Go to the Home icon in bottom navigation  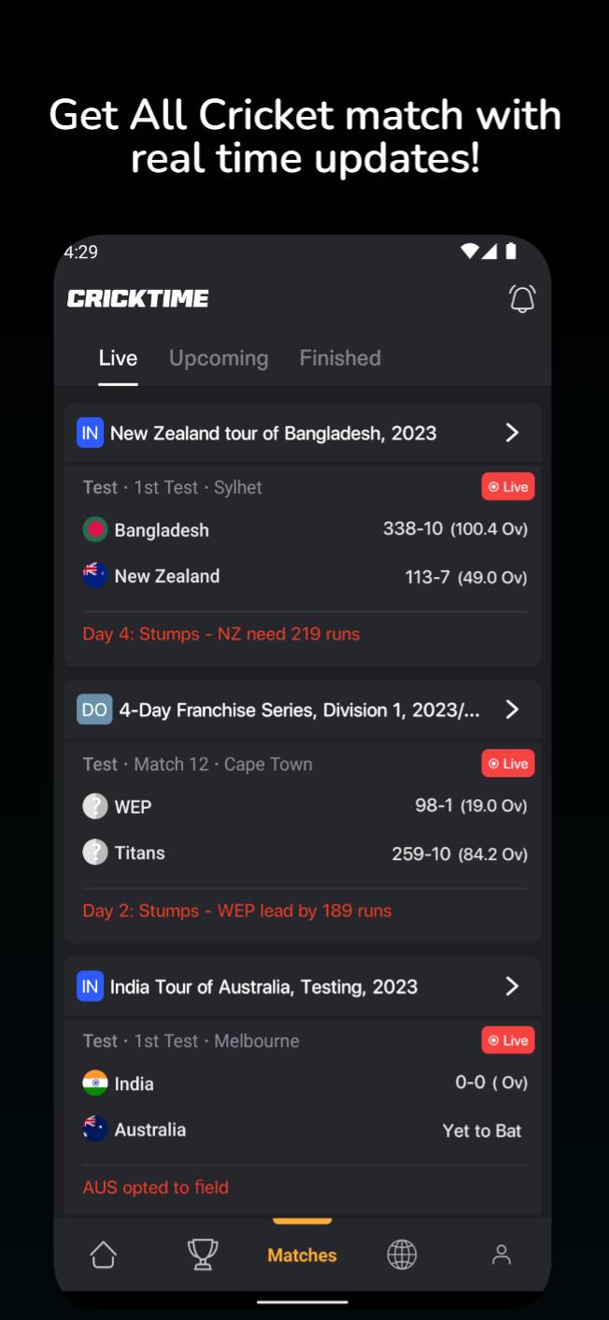[x=103, y=1255]
